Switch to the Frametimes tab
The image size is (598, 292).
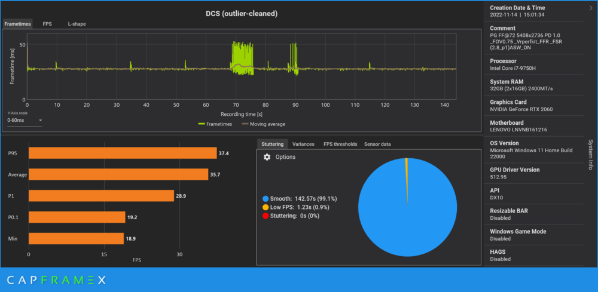[17, 24]
